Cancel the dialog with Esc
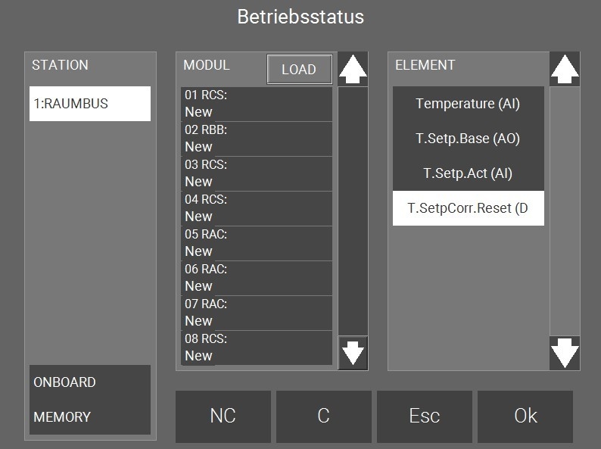Image resolution: width=601 pixels, height=449 pixels. [425, 416]
